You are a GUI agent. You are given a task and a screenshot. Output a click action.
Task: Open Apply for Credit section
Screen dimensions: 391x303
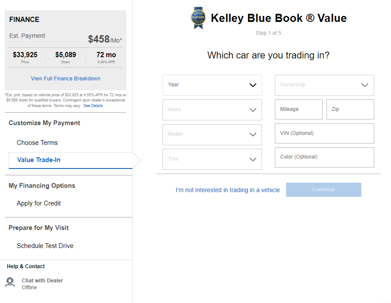pyautogui.click(x=39, y=203)
